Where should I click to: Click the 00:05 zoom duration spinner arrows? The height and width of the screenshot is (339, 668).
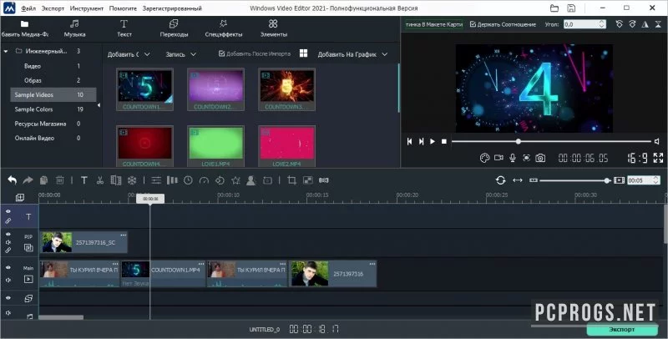656,180
